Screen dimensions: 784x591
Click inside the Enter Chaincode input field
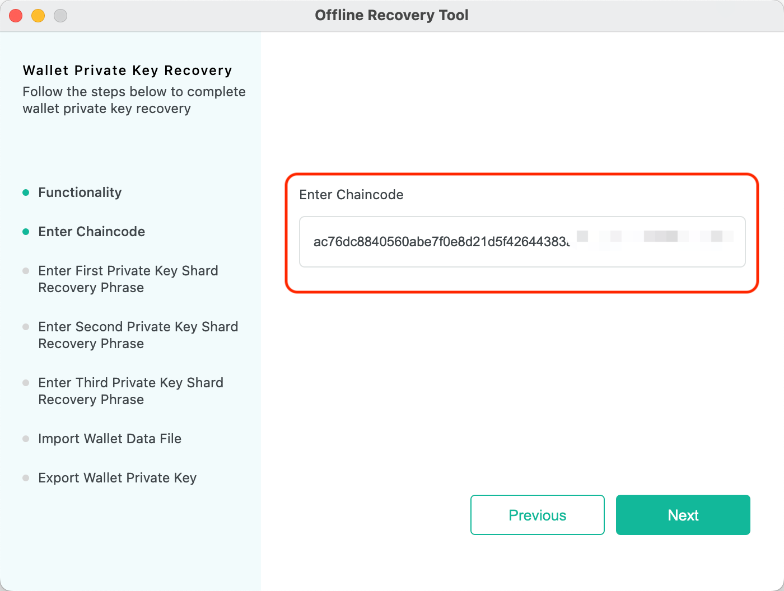[x=522, y=242]
